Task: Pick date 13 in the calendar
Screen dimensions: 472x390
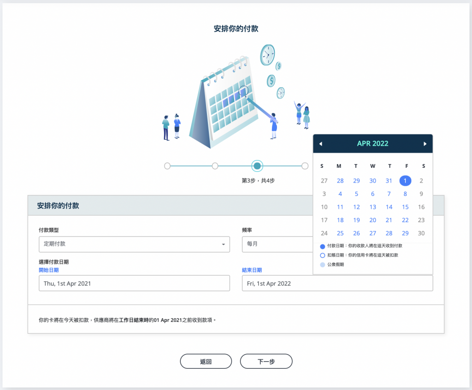Action: coord(372,207)
